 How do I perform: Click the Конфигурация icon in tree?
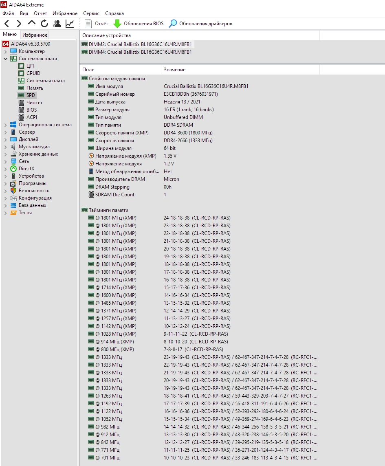tap(13, 198)
